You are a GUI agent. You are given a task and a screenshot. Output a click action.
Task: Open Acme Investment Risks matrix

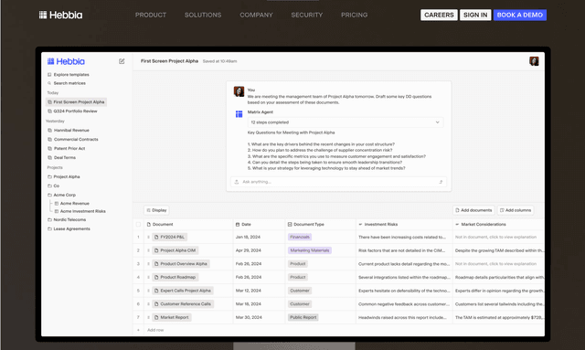click(80, 211)
